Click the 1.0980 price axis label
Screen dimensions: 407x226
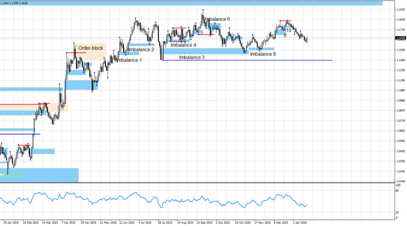pos(401,101)
